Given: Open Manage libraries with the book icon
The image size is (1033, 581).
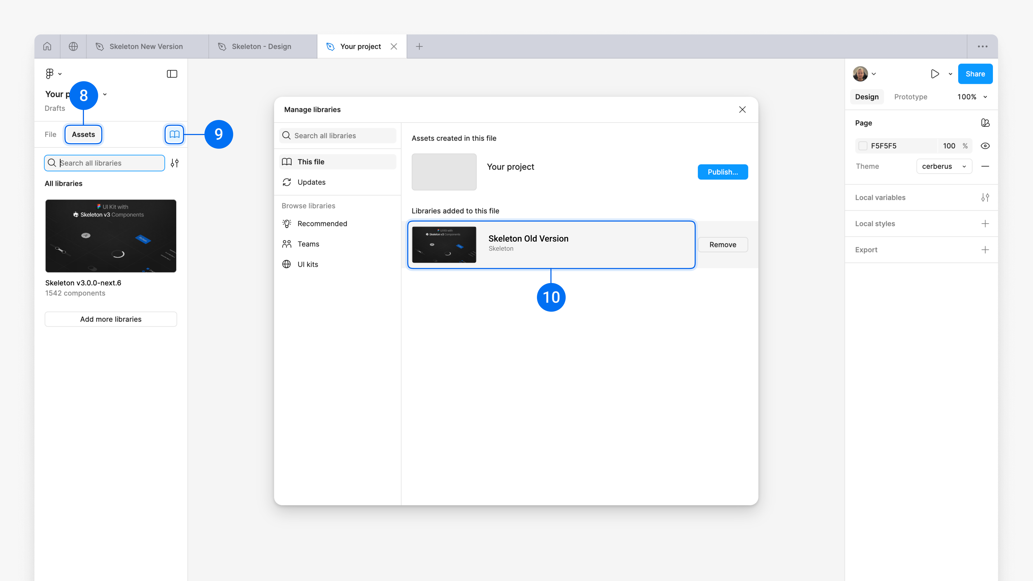Looking at the screenshot, I should pos(174,134).
